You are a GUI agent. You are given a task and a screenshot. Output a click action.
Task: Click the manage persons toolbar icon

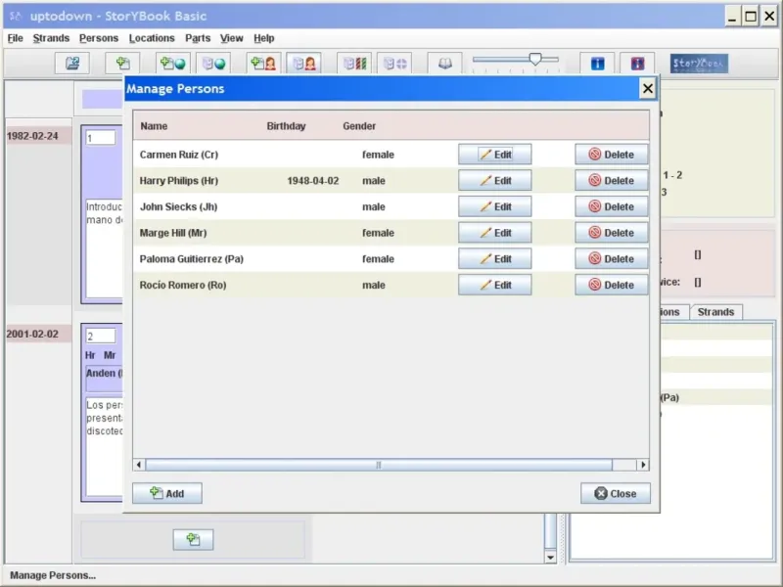(304, 64)
